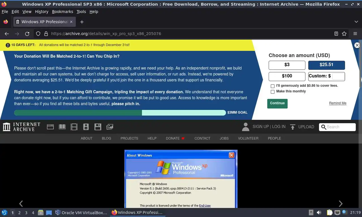Viewport: 362px width, 217px height.
Task: Focus the archive.org URL address bar
Action: coord(191,34)
